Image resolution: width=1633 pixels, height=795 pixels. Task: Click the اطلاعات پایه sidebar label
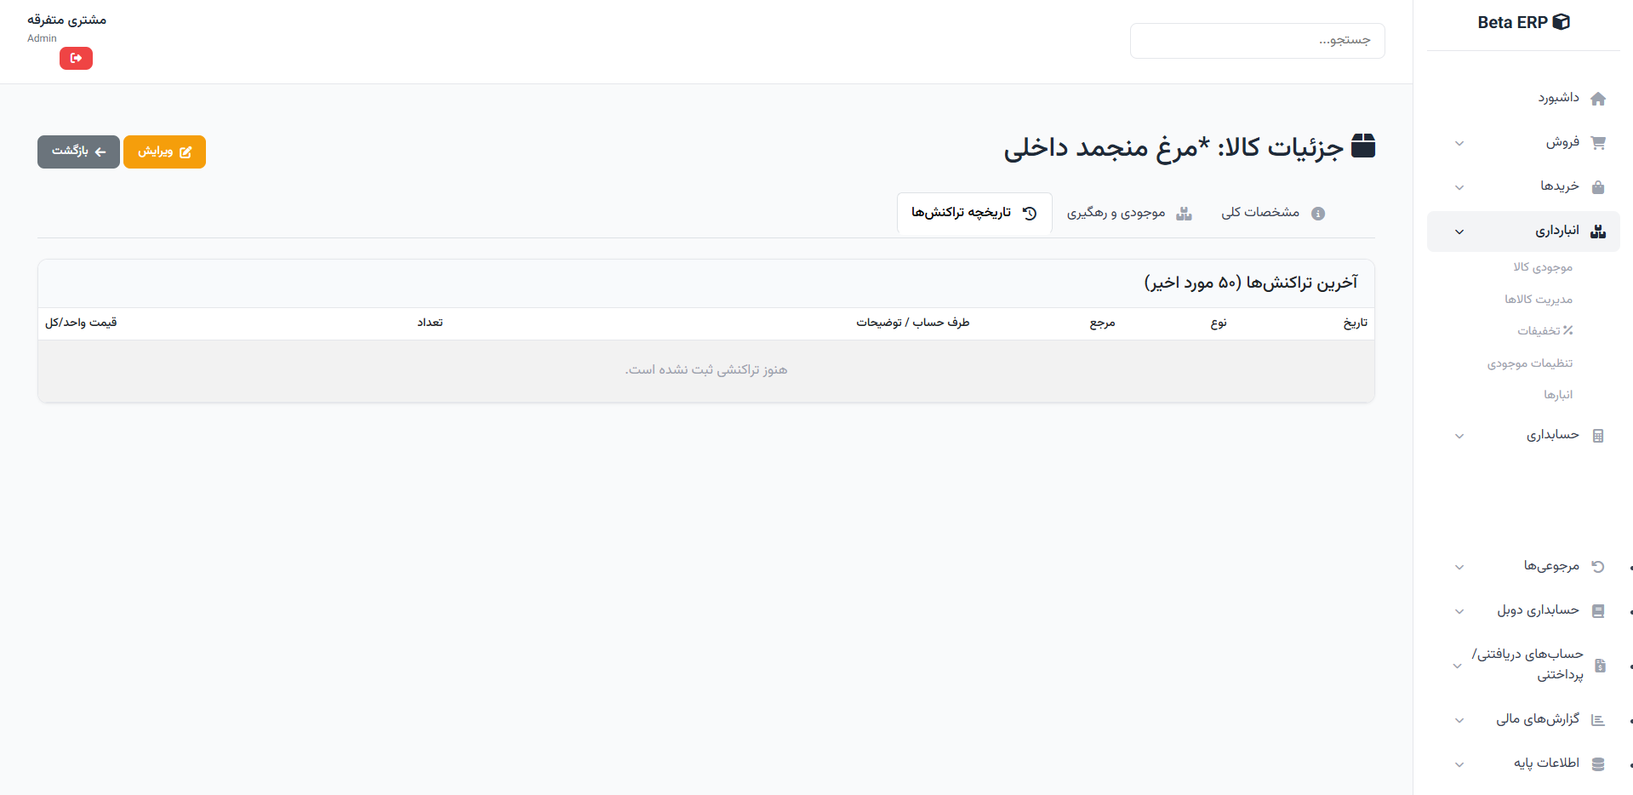tap(1546, 764)
